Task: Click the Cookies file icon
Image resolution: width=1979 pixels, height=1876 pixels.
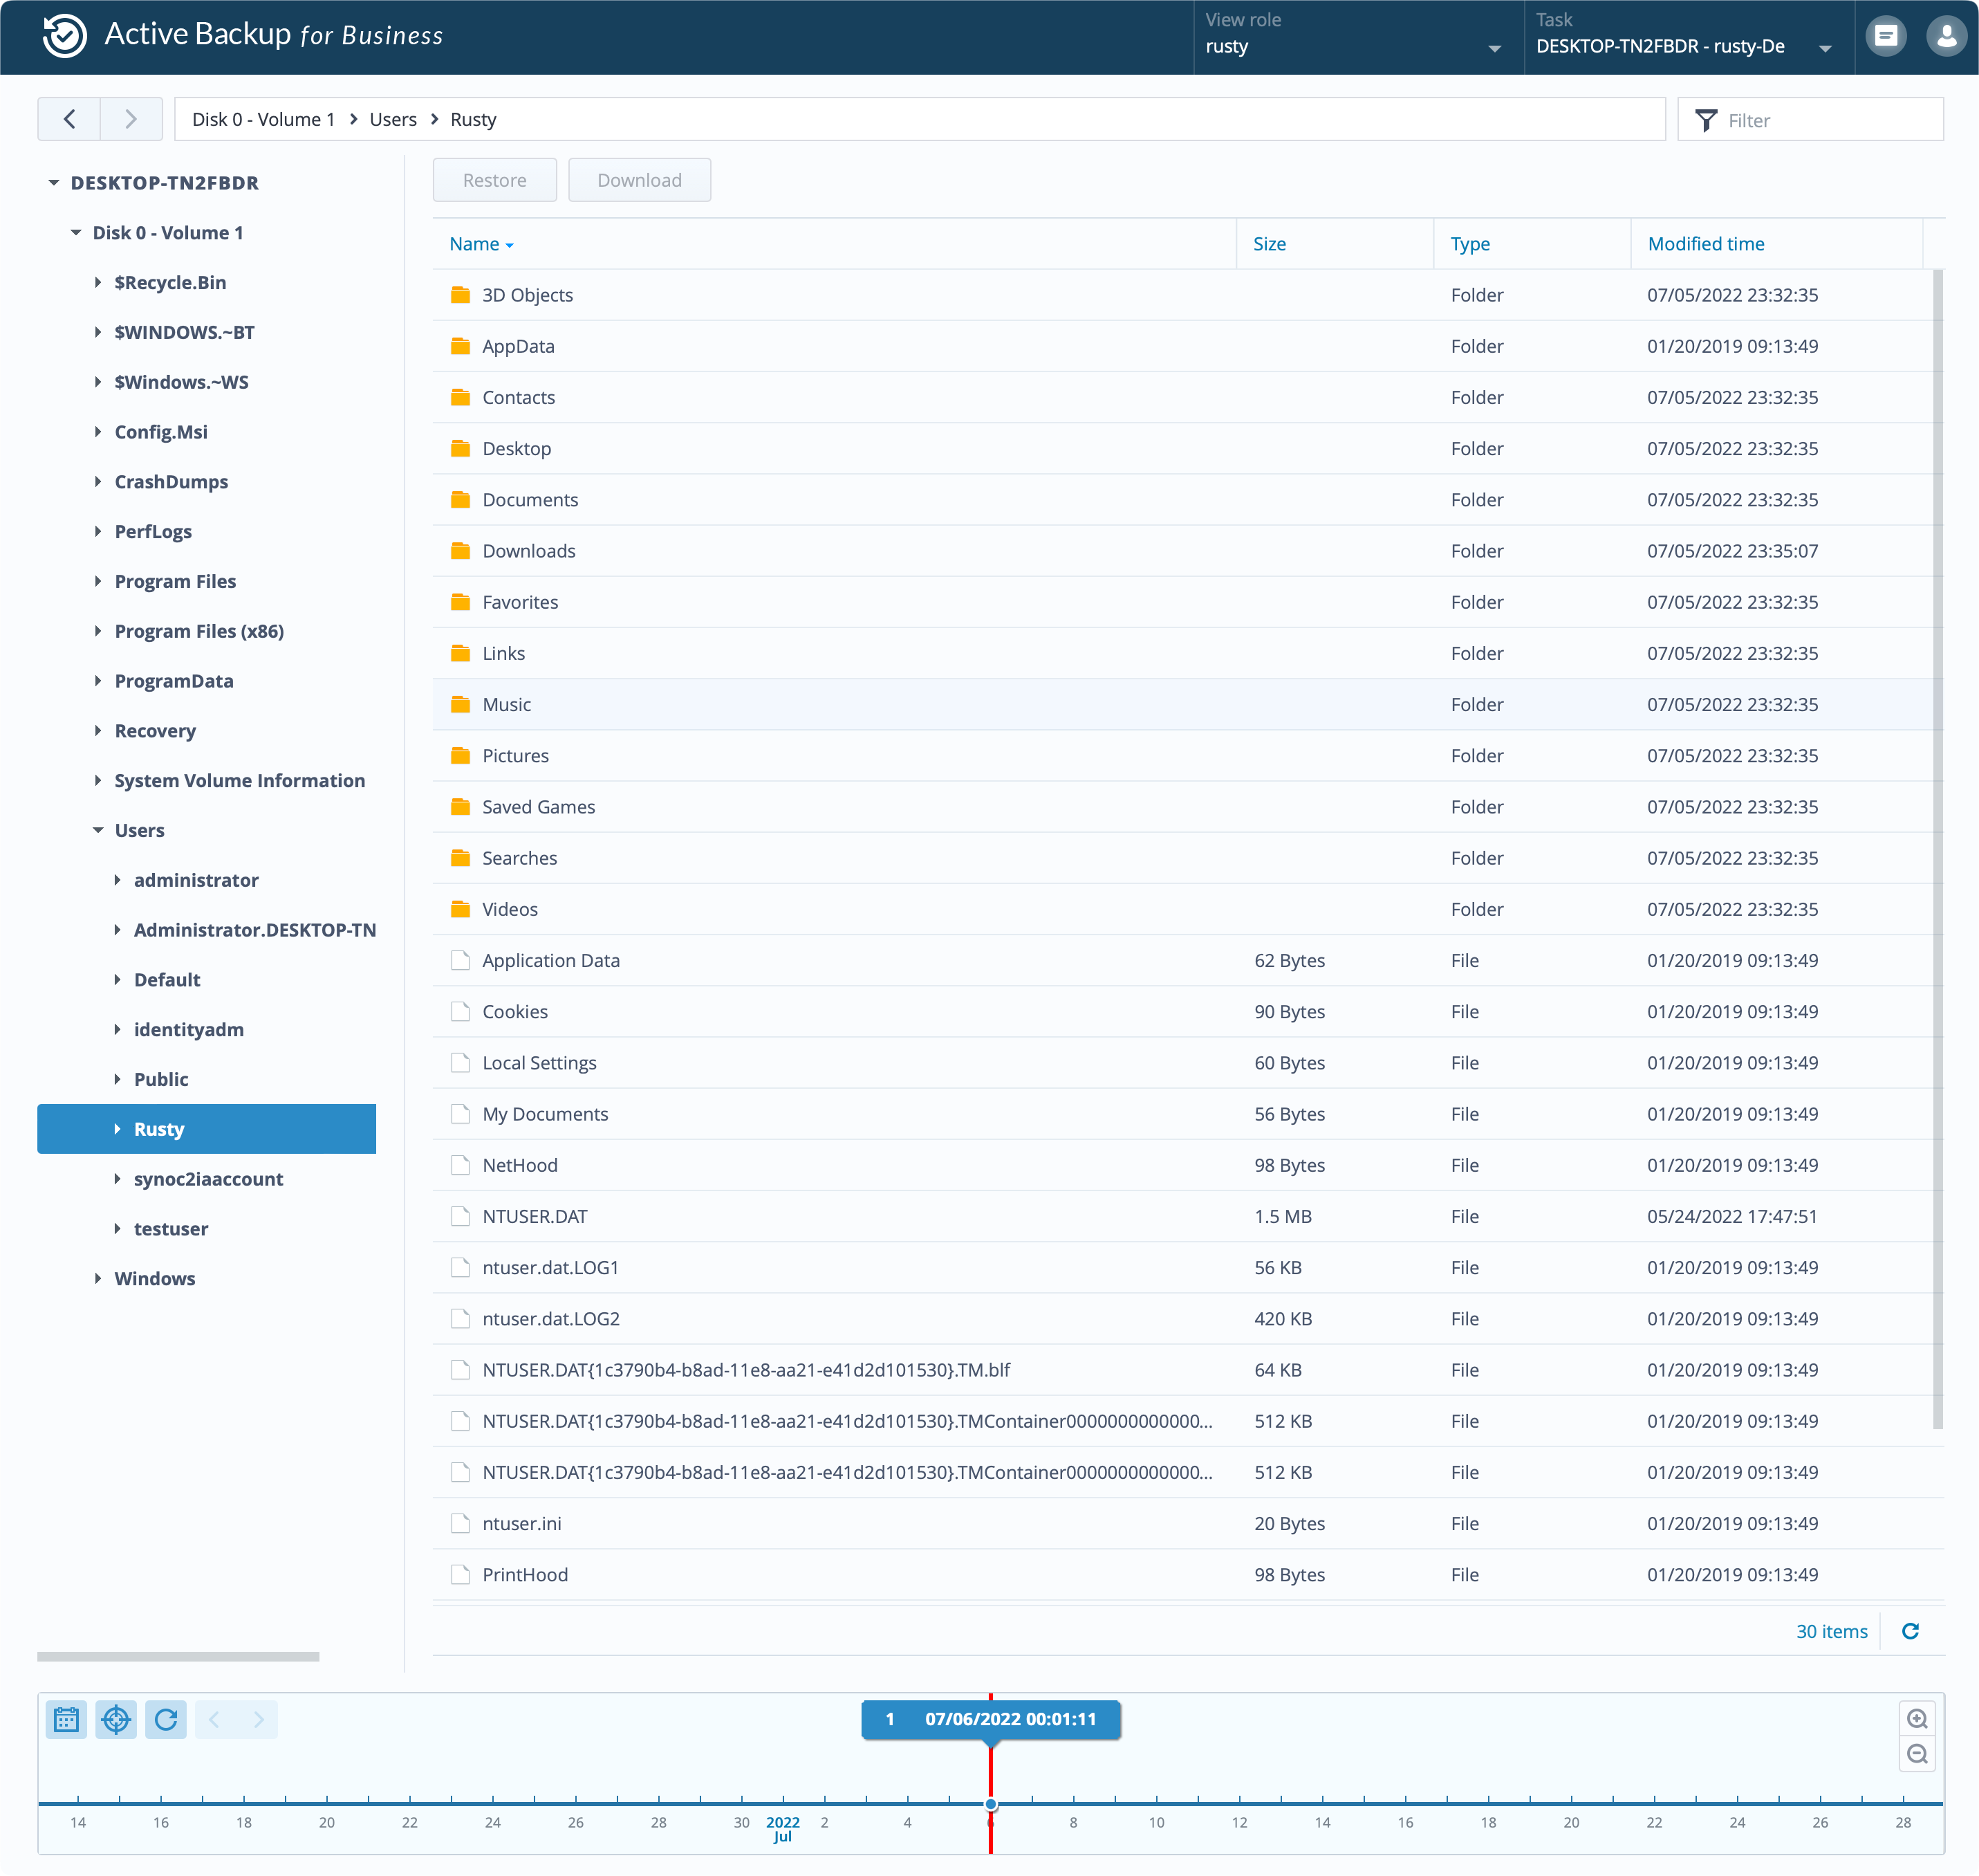Action: point(460,1011)
